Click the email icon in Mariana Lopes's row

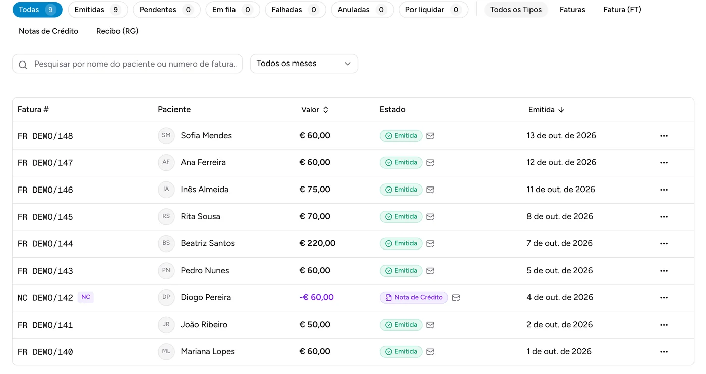(x=430, y=352)
